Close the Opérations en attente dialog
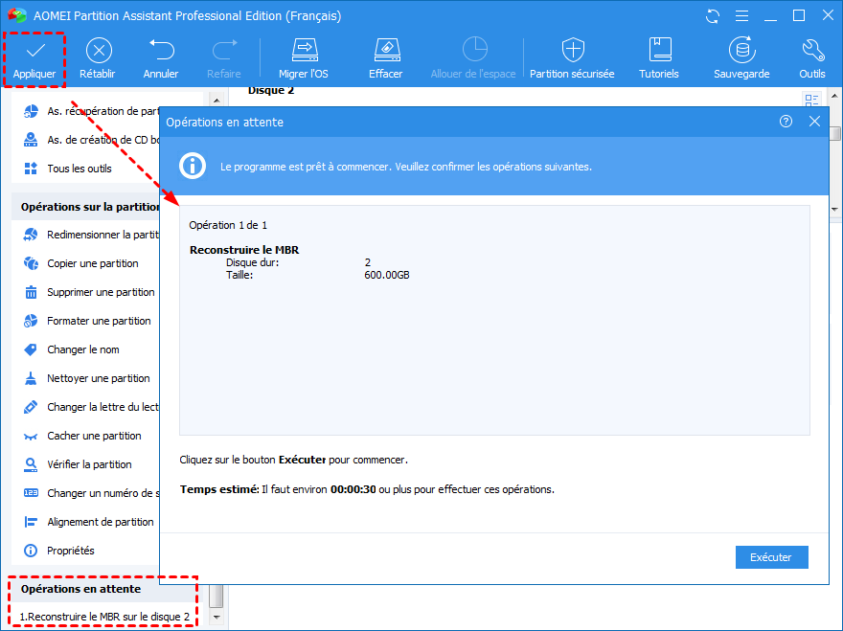This screenshot has height=631, width=843. click(815, 122)
